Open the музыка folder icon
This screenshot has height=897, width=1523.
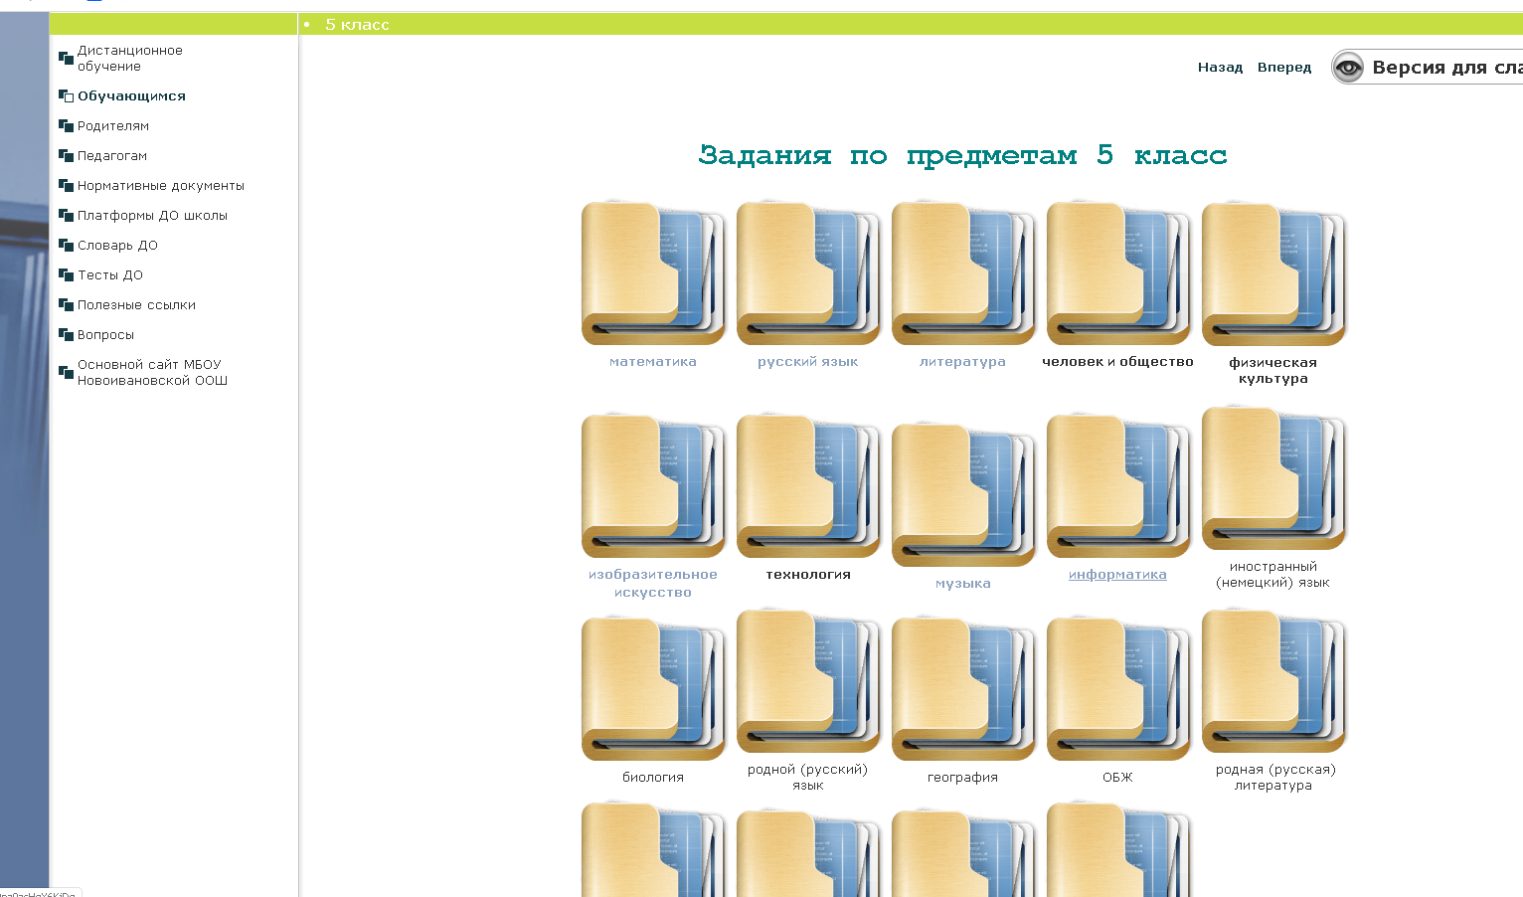963,494
